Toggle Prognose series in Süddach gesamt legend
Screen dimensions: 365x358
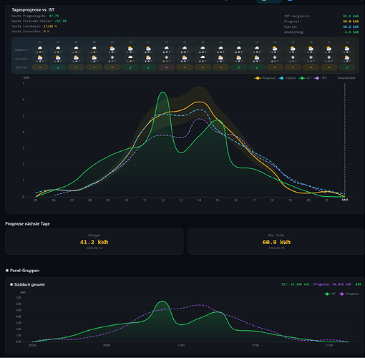(349, 294)
